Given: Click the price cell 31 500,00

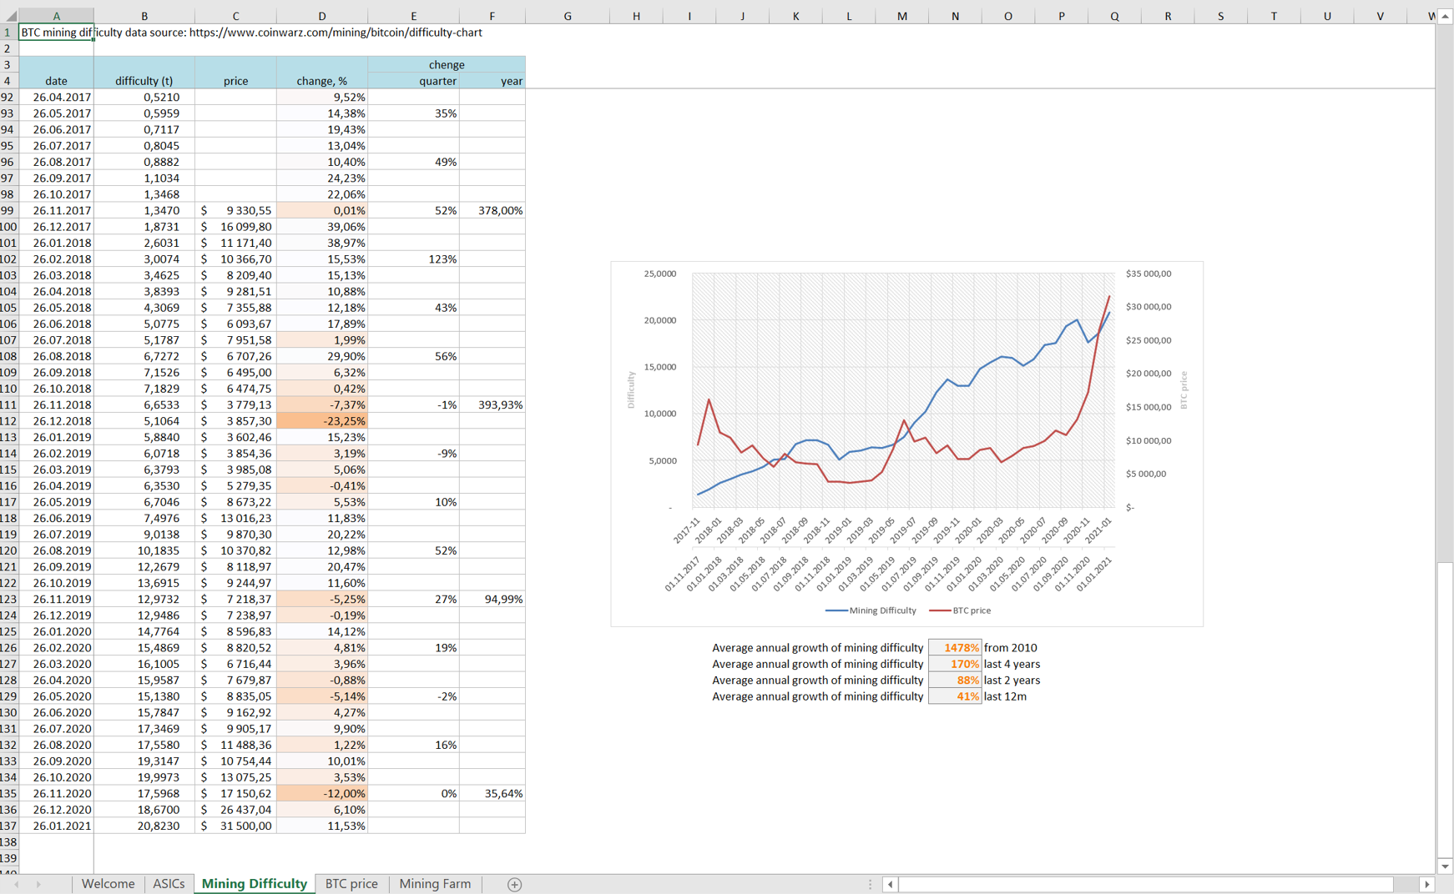Looking at the screenshot, I should click(x=235, y=826).
